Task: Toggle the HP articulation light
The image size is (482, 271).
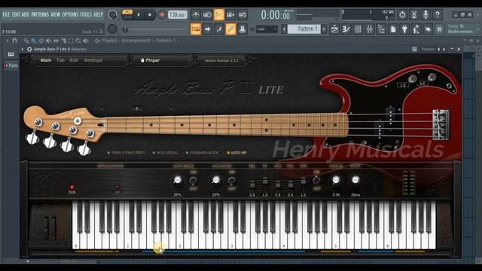Action: (x=117, y=187)
